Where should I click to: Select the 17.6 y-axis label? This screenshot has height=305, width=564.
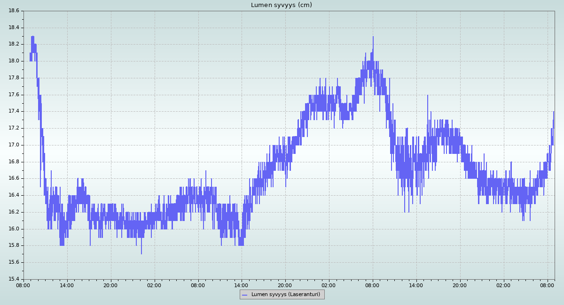pyautogui.click(x=14, y=95)
